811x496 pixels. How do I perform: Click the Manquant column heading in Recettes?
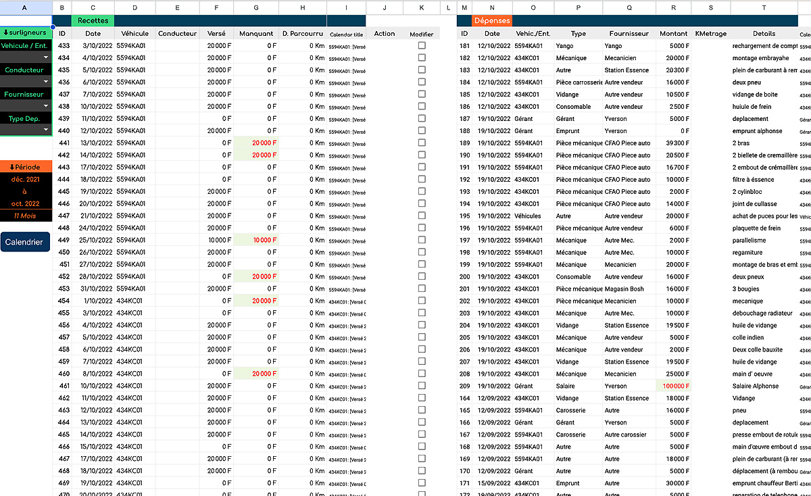[x=256, y=33]
